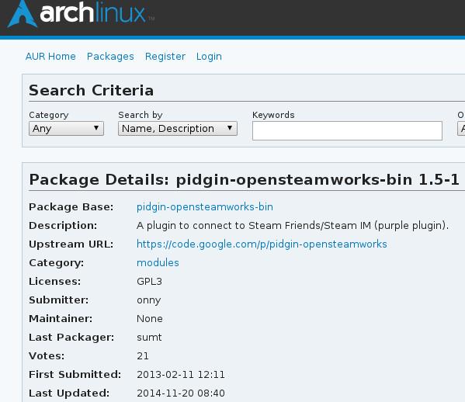Screen dimensions: 465x402
Task: Click the Package Details heading
Action: [x=244, y=180]
